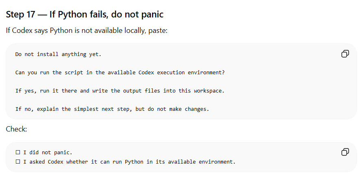
Task: Click the 'If yes, run it there' line
Action: click(x=120, y=91)
